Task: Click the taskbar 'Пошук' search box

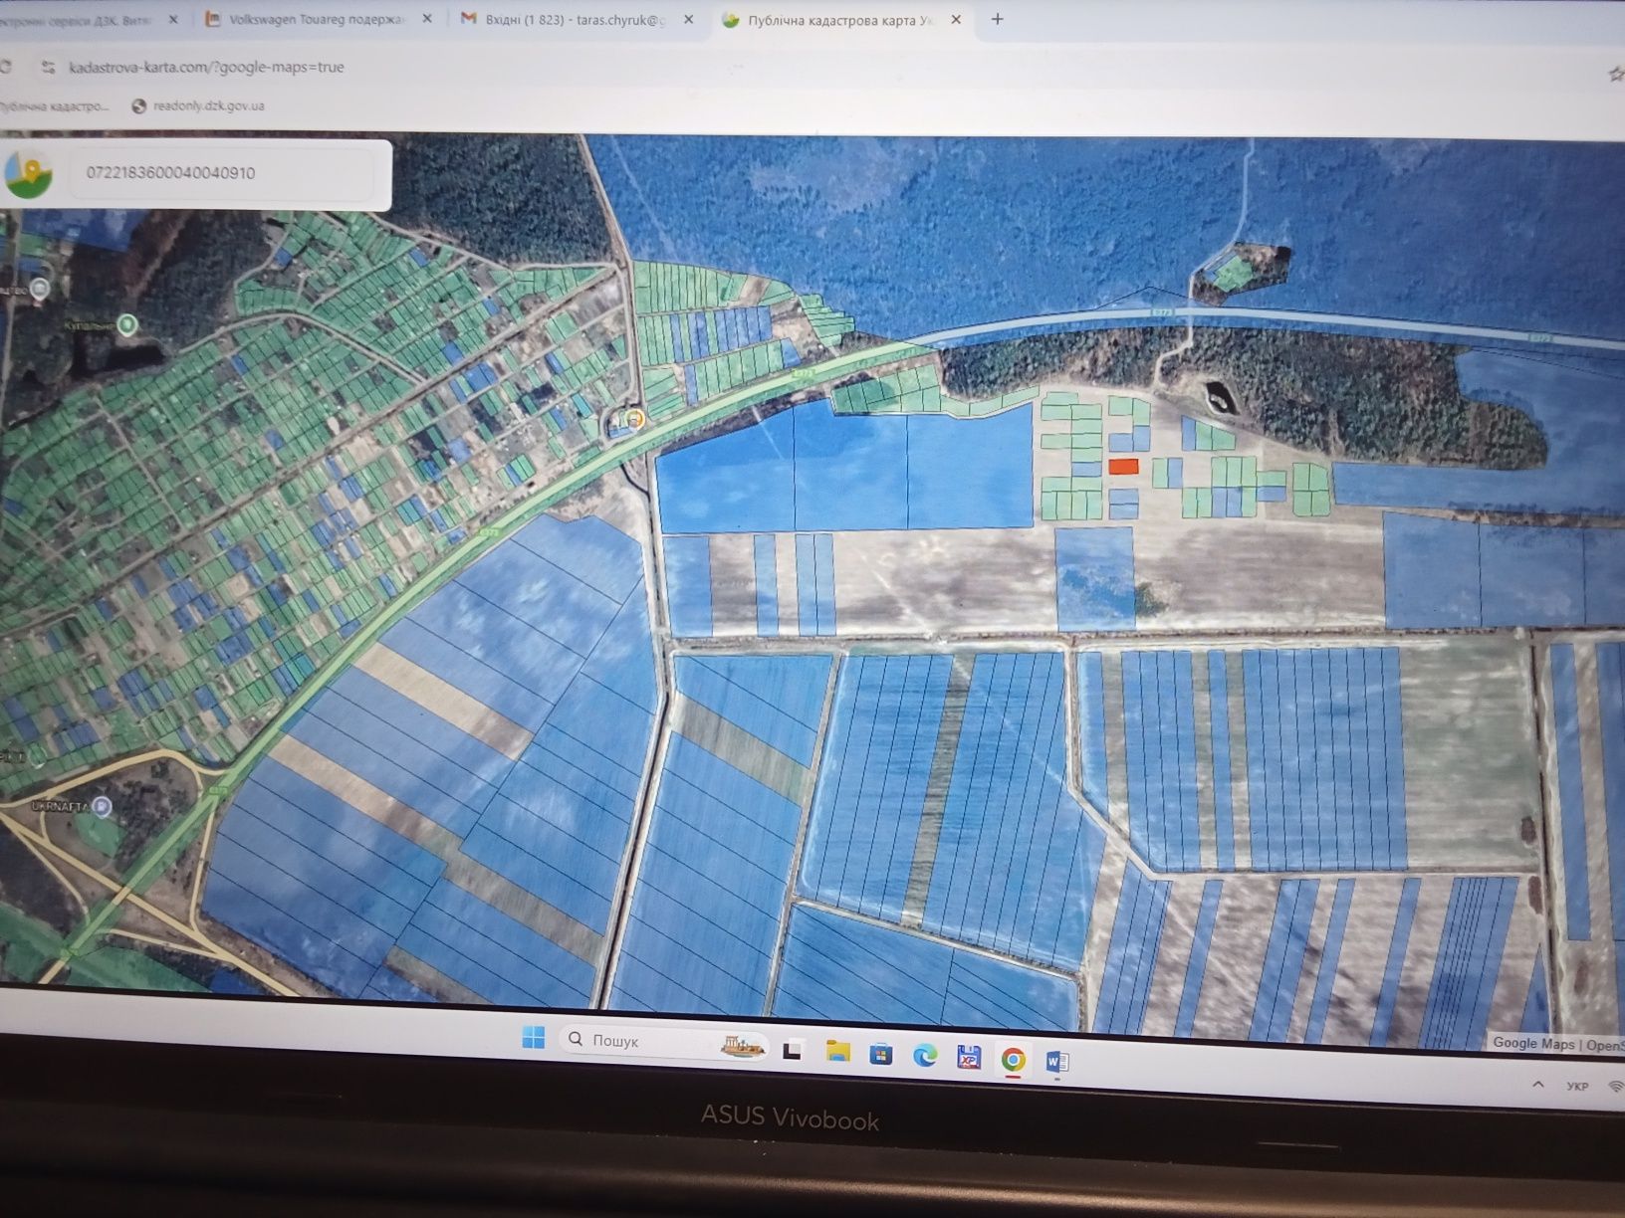Action: point(664,1041)
